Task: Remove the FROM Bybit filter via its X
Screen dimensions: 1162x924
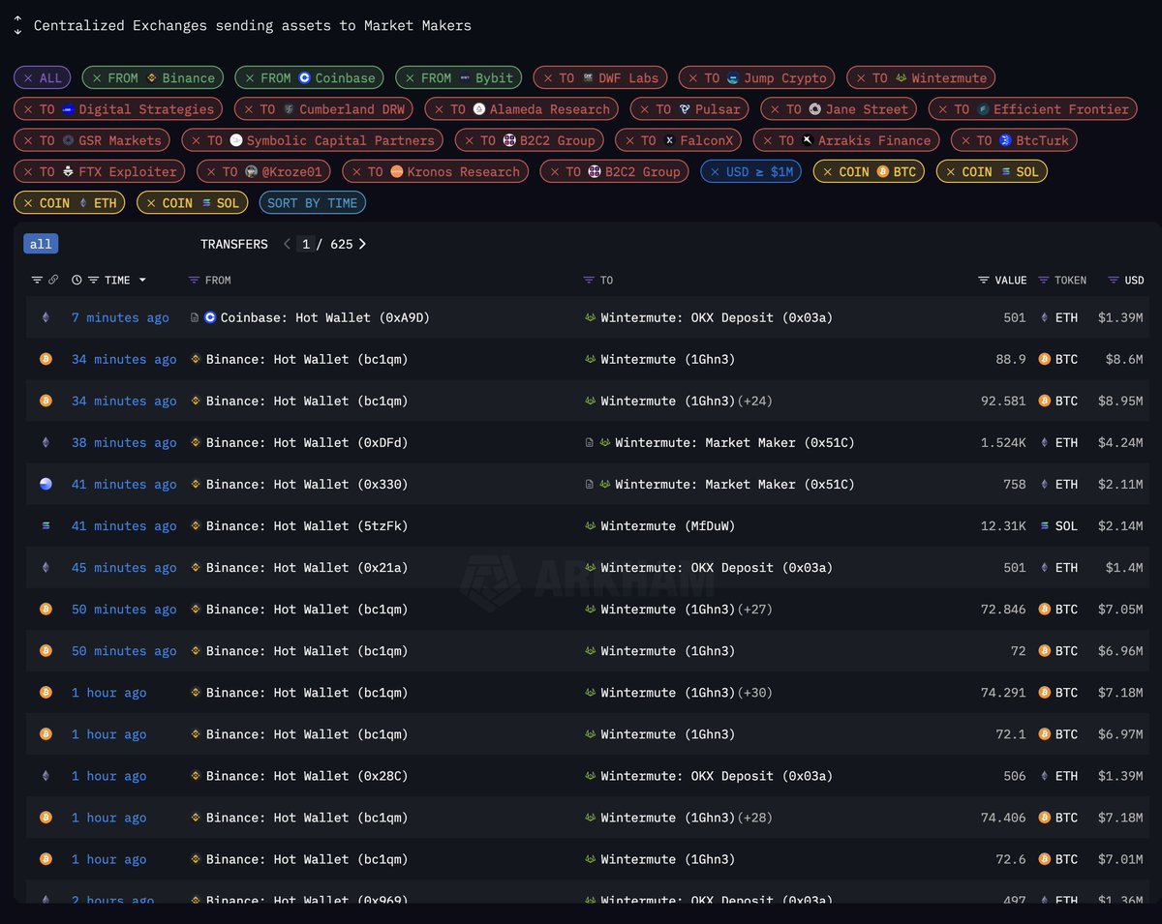Action: click(410, 78)
